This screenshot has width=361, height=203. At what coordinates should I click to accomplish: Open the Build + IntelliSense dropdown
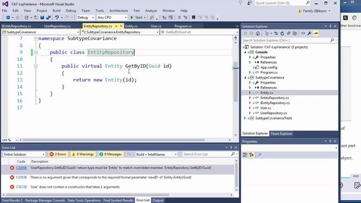pos(156,154)
